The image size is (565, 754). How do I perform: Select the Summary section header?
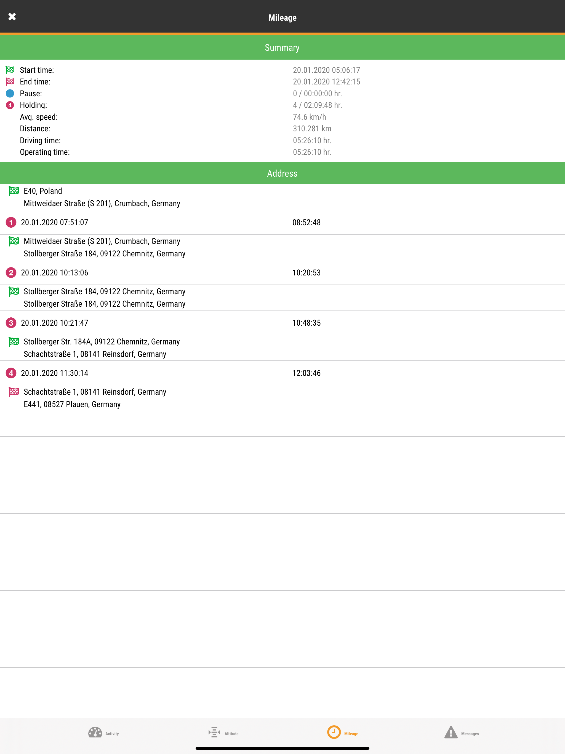tap(282, 47)
